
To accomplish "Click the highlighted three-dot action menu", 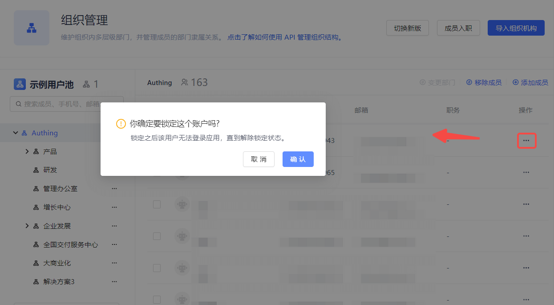I will point(526,141).
